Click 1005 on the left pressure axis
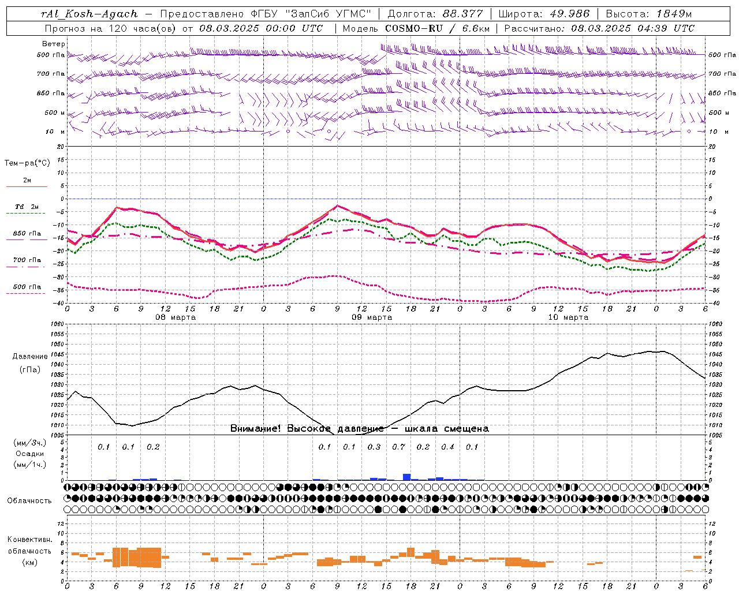 57,435
